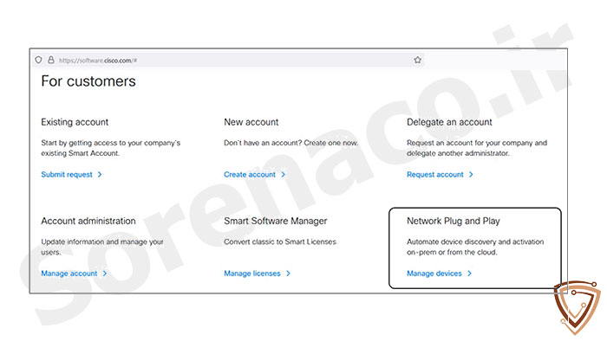Viewport: 607px width, 341px height.
Task: Click the Account administration heading
Action: [88, 221]
